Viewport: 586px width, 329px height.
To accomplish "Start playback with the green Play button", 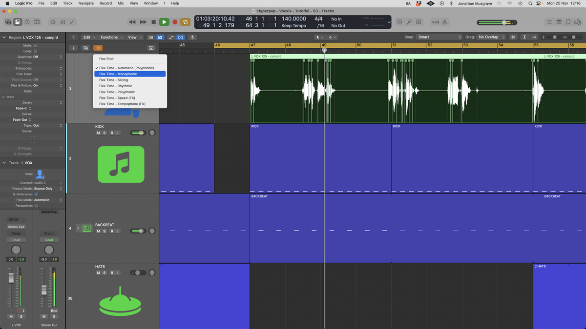I will 164,22.
